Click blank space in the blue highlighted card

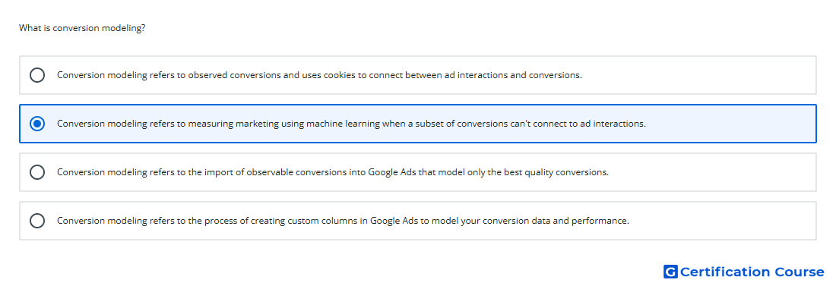coord(730,124)
